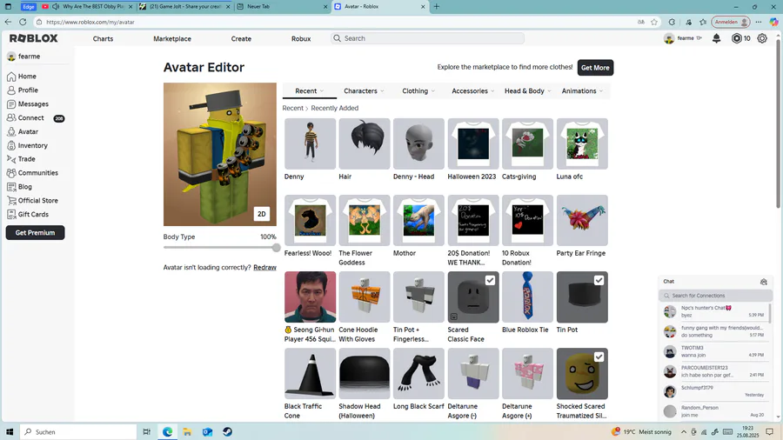The image size is (783, 440).
Task: Click the Search for Connections field
Action: click(716, 296)
